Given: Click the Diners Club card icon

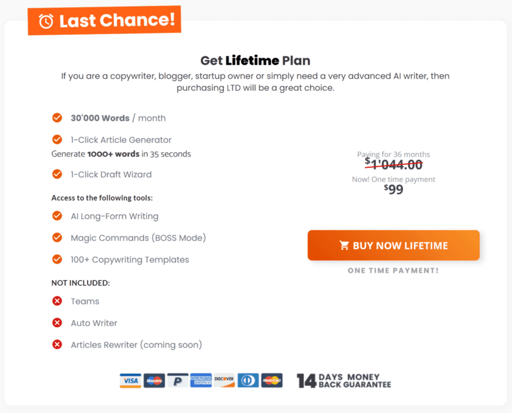Looking at the screenshot, I should [x=248, y=380].
